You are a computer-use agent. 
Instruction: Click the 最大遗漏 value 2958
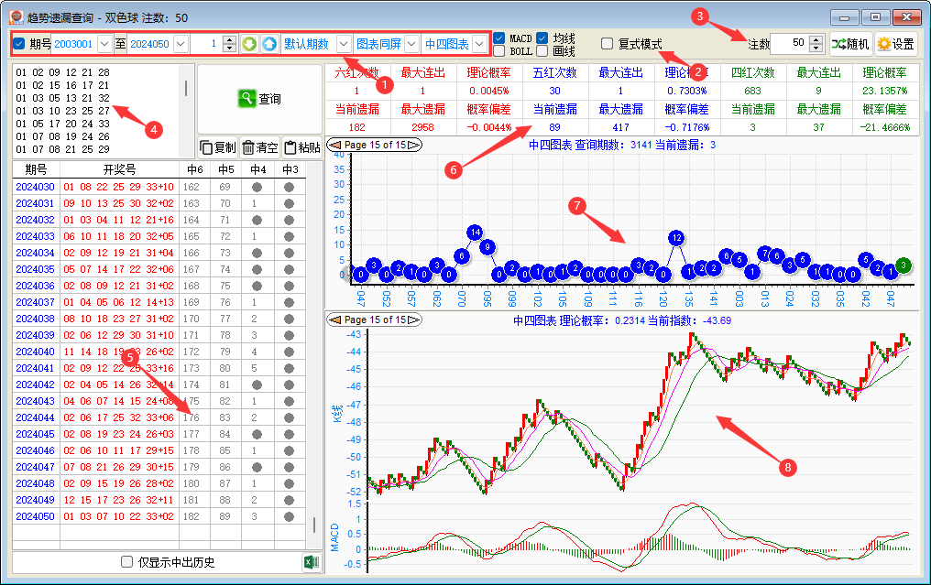coord(422,127)
